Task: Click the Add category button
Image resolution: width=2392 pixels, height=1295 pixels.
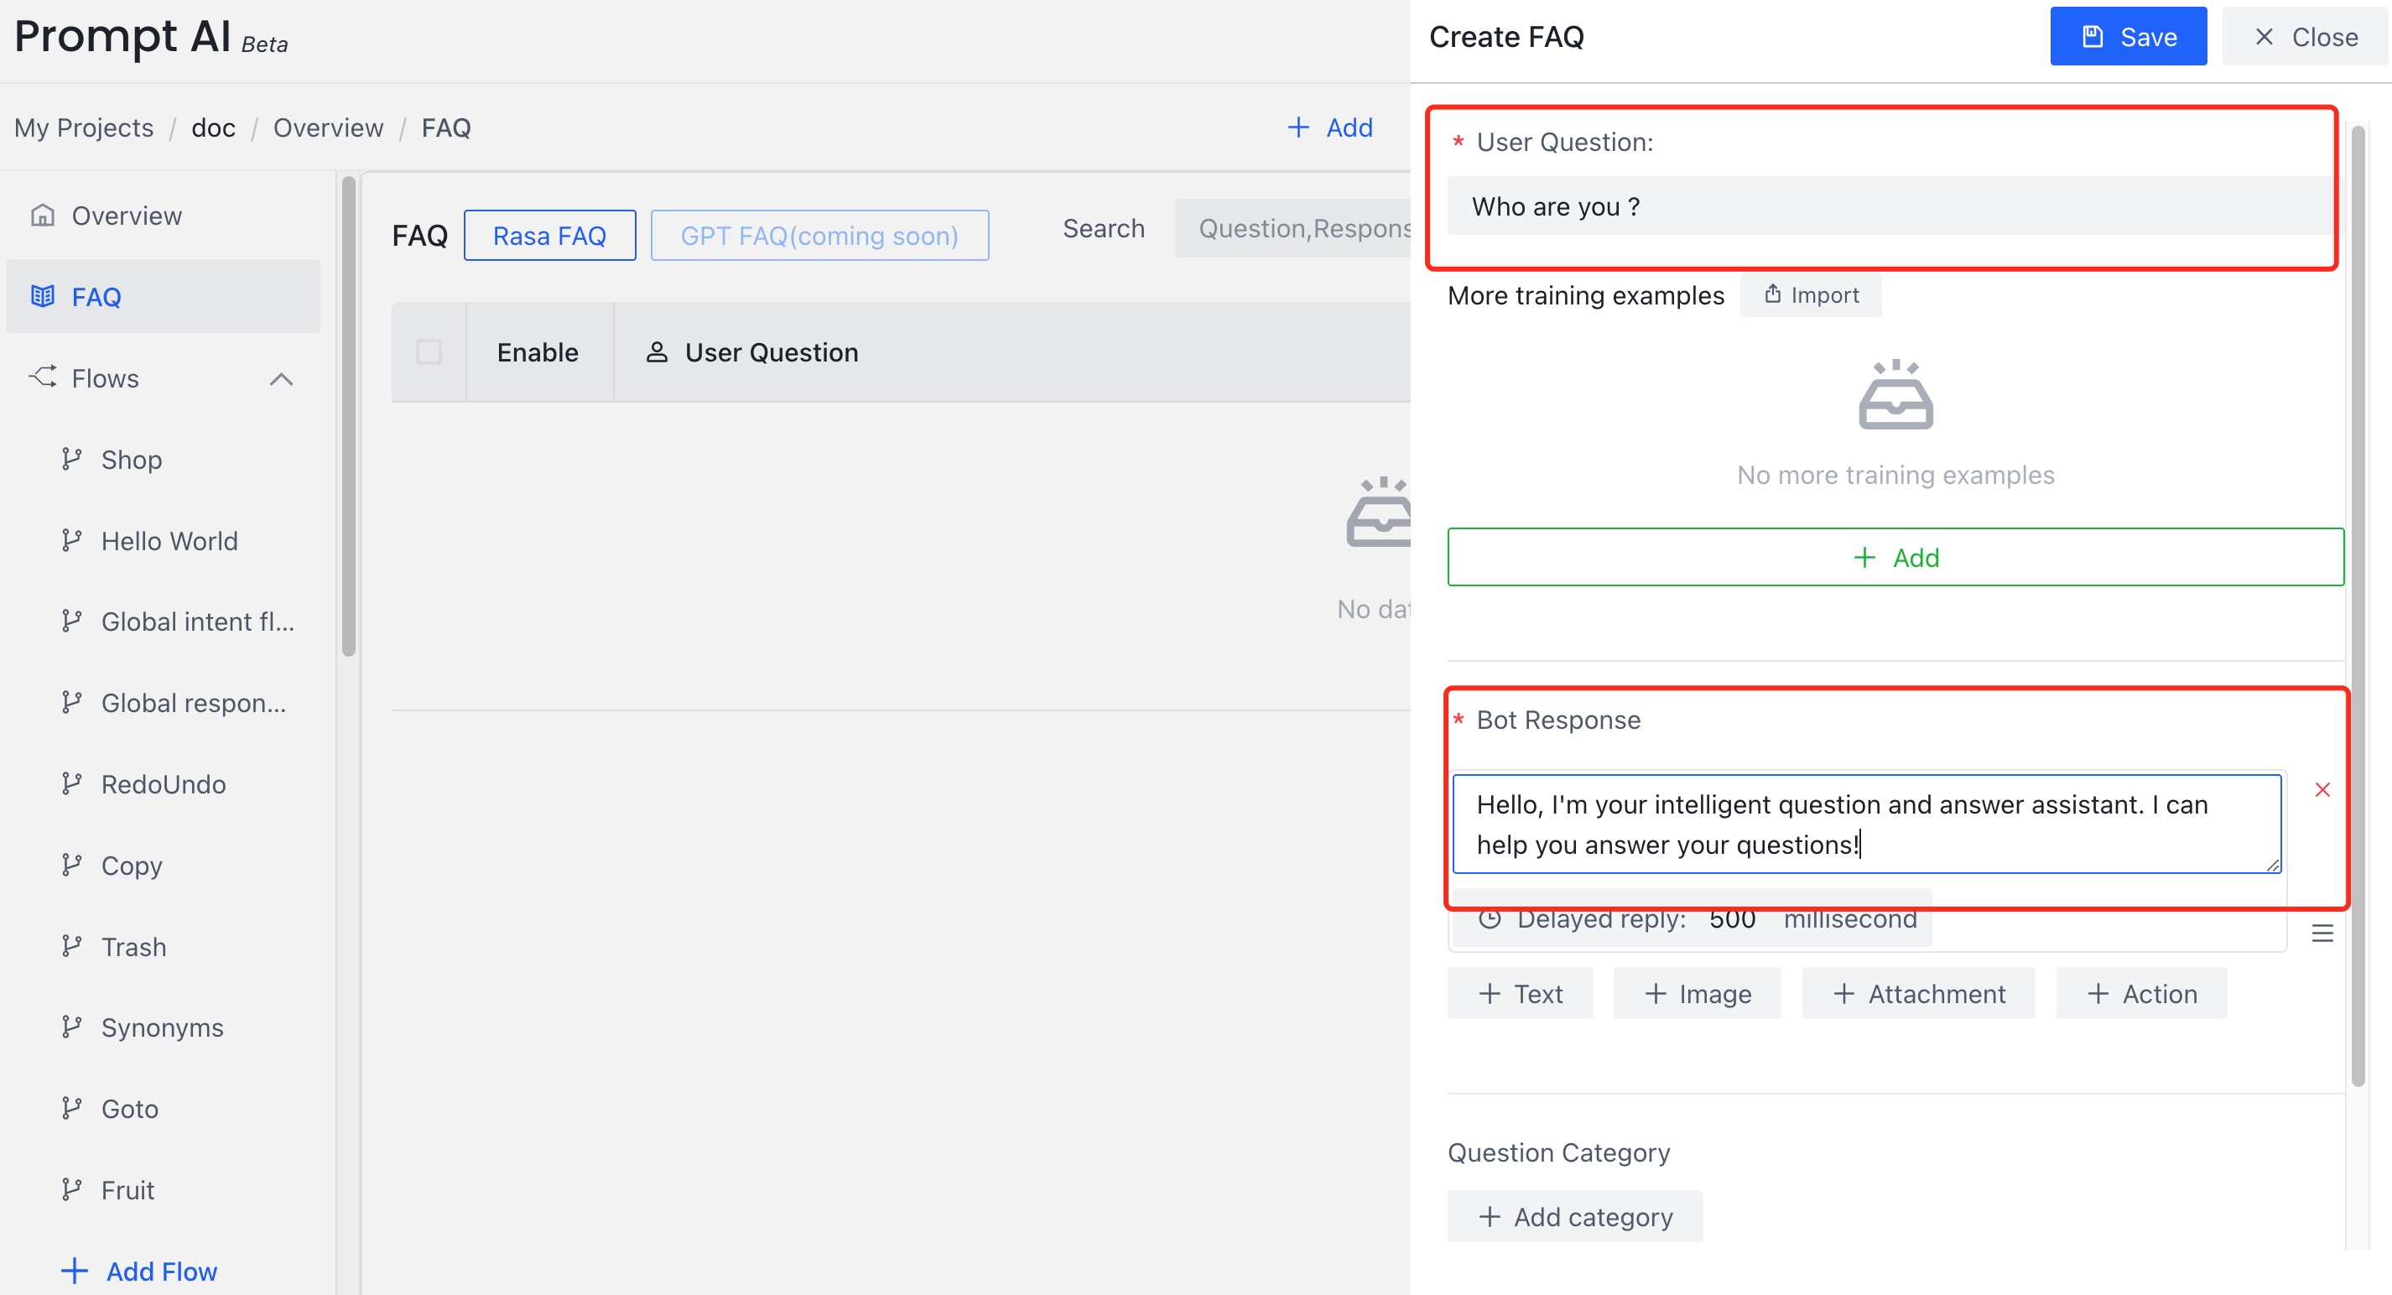Action: point(1575,1216)
